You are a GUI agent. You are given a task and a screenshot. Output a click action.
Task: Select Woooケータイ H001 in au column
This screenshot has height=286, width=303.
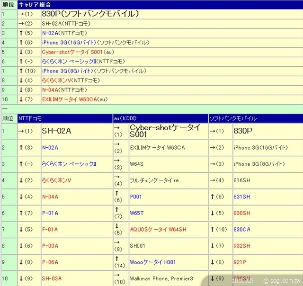(x=153, y=262)
